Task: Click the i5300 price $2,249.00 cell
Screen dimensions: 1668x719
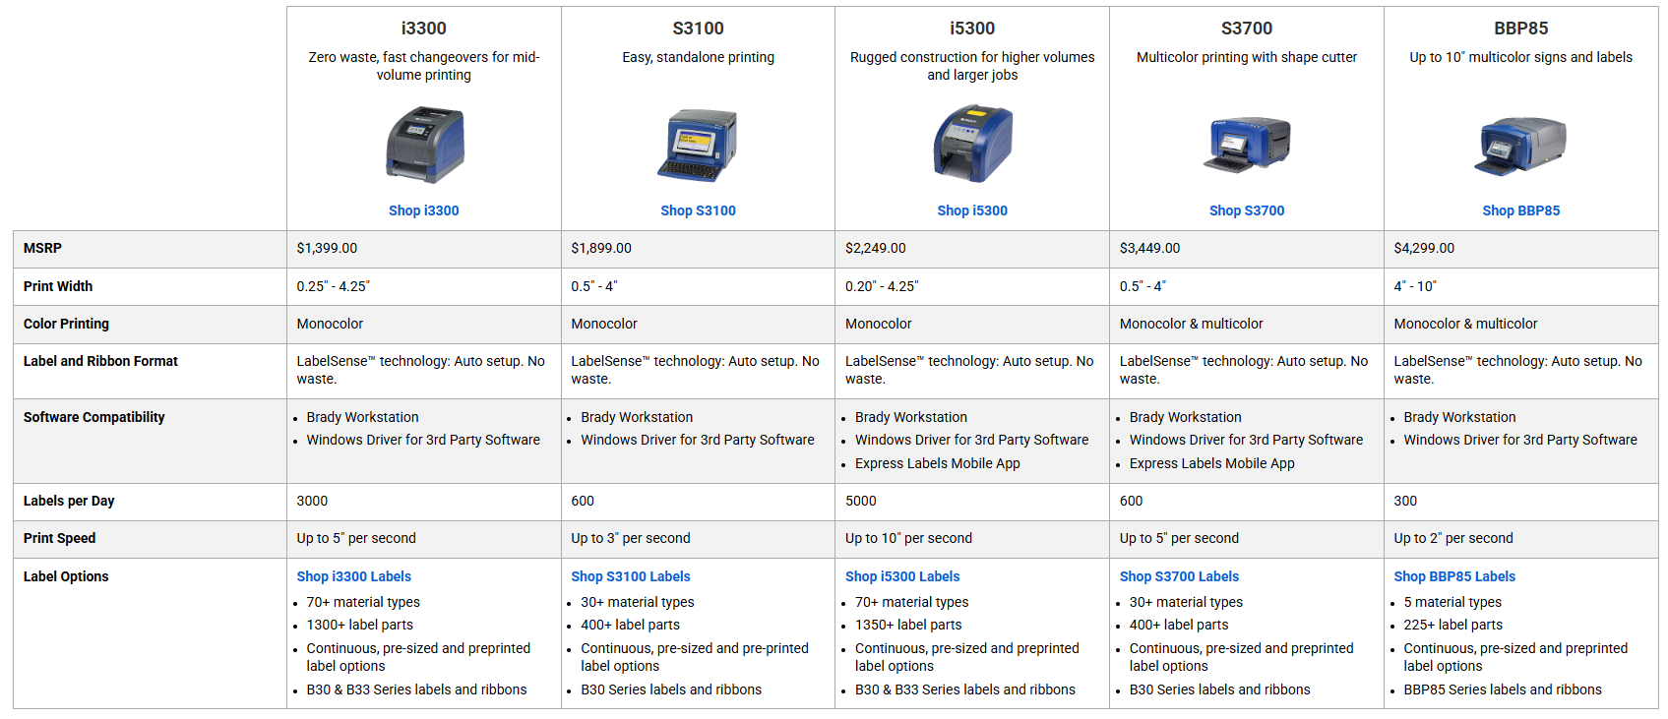Action: coord(876,249)
